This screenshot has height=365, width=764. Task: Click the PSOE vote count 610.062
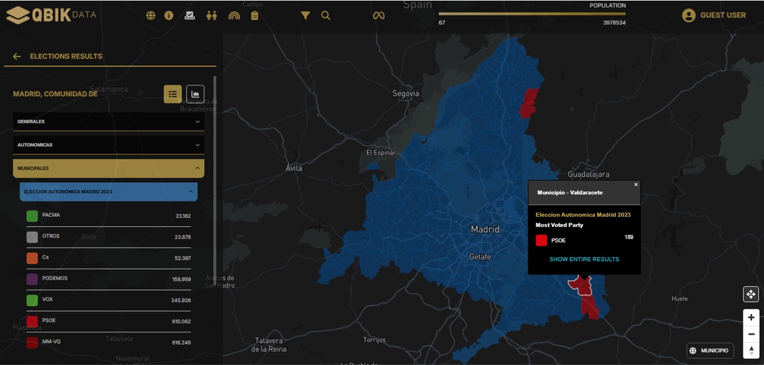click(181, 322)
